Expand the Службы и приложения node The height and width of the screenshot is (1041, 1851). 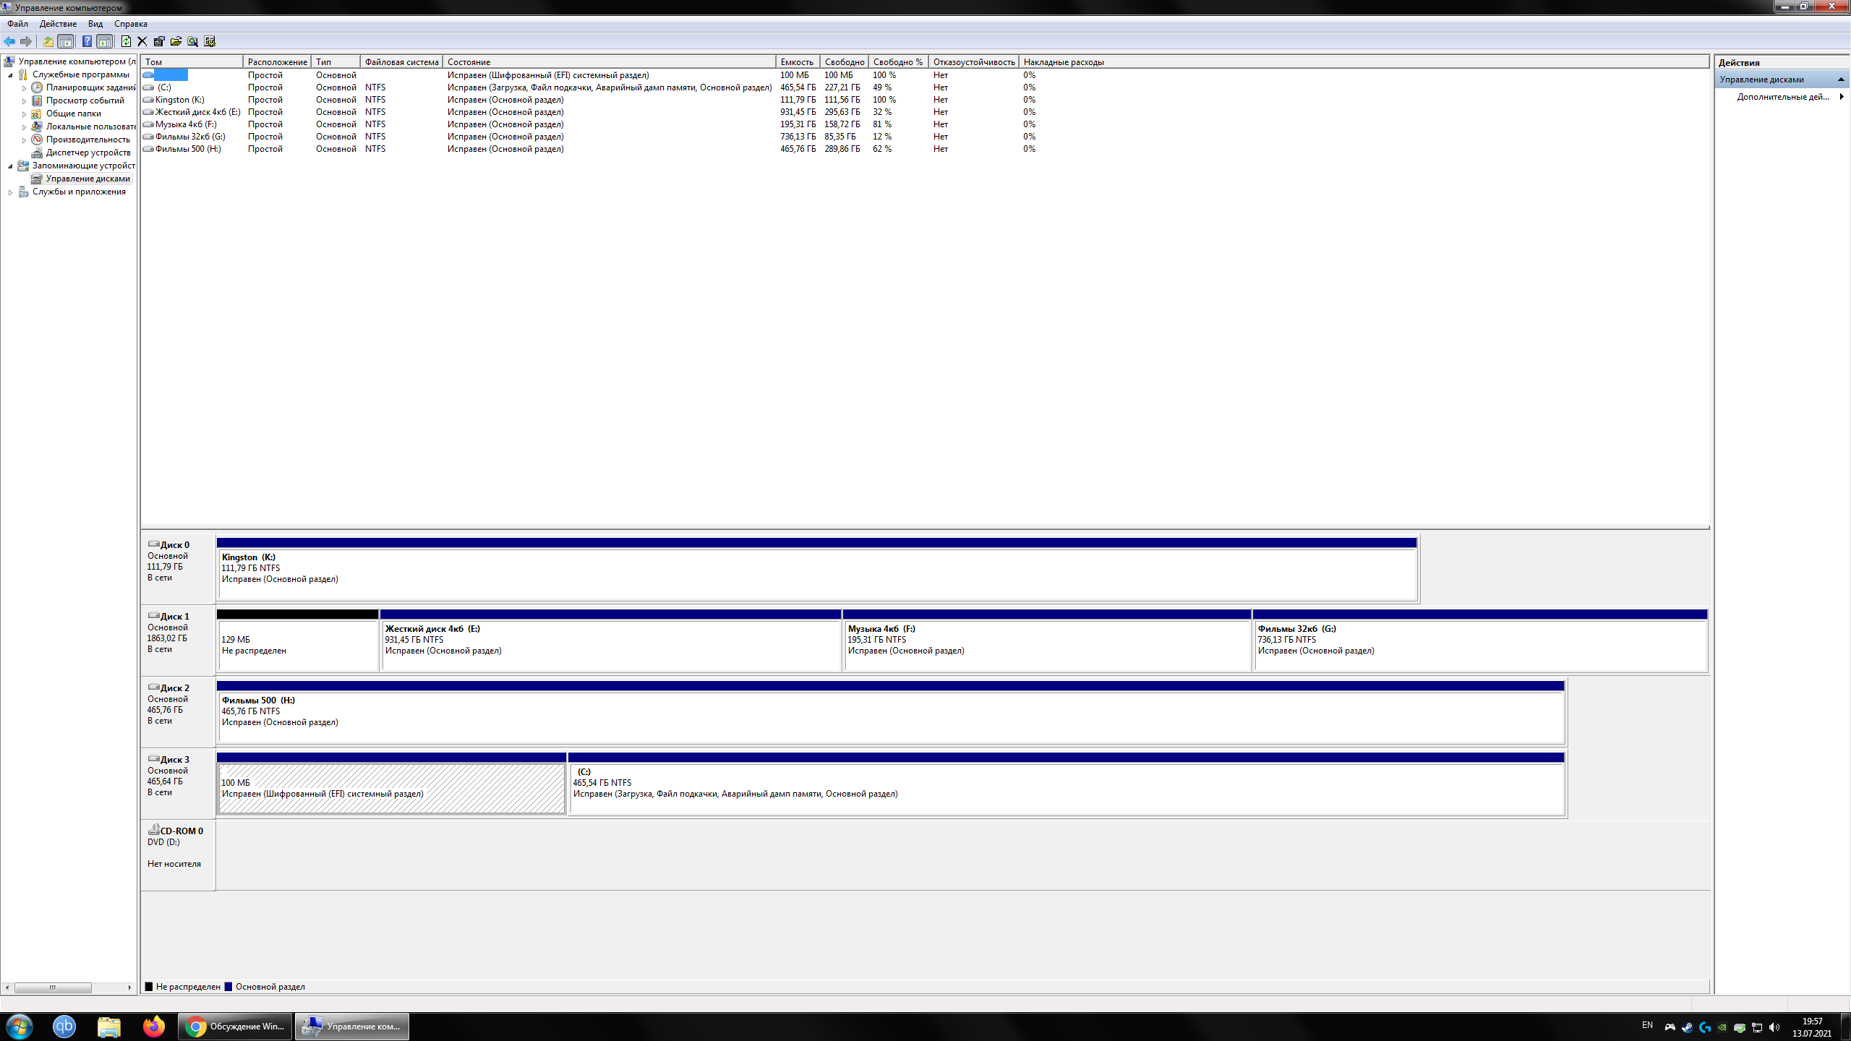tap(10, 192)
